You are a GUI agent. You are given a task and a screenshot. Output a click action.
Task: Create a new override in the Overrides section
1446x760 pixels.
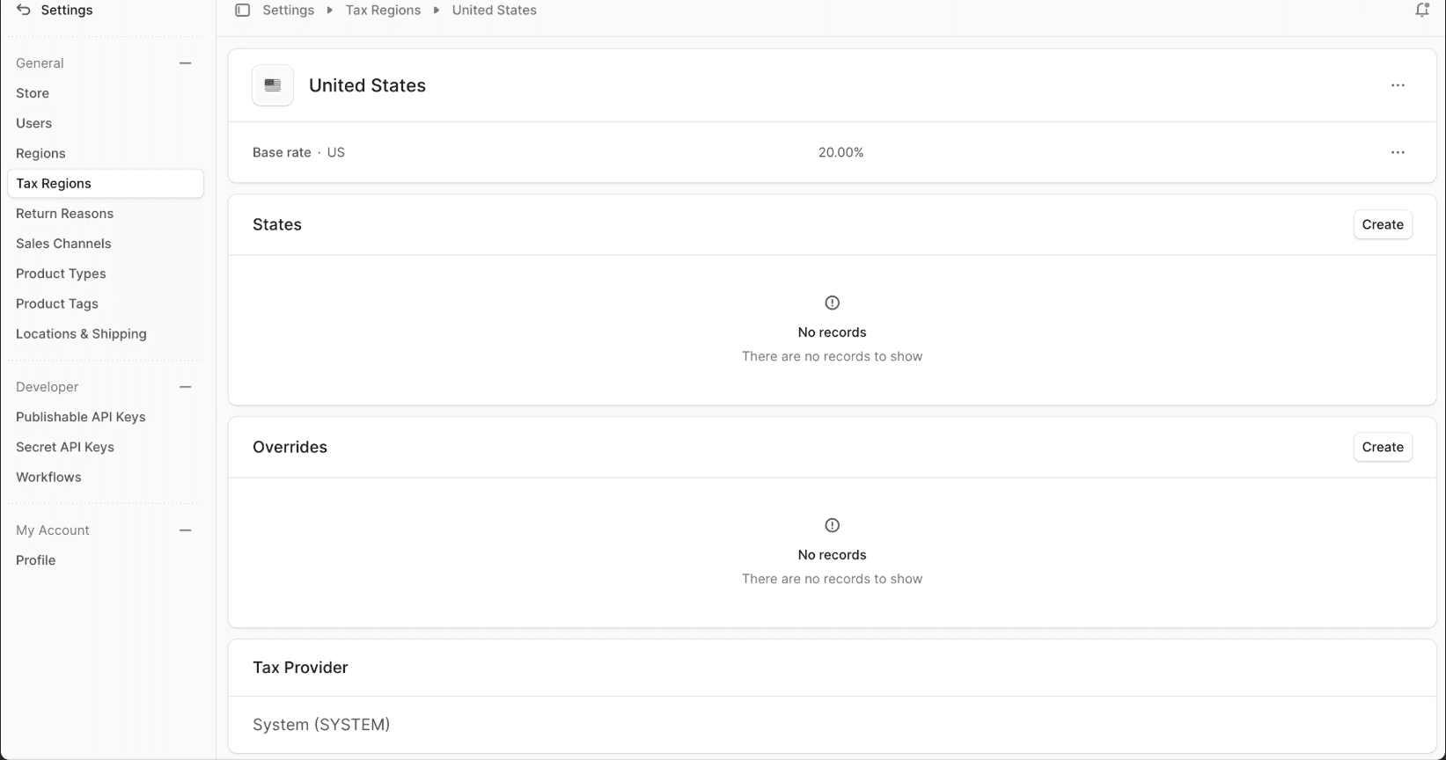click(x=1382, y=447)
